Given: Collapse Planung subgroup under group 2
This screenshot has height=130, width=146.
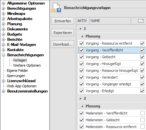Looking at the screenshot, I should [82, 106].
